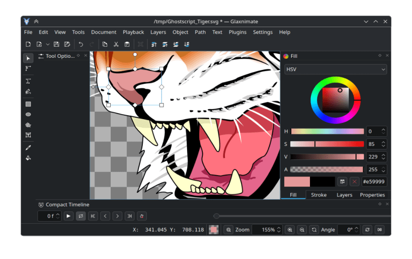
Task: Select the arrow Select tool
Action: [x=28, y=58]
